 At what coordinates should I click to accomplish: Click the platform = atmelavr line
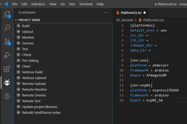click(149, 65)
